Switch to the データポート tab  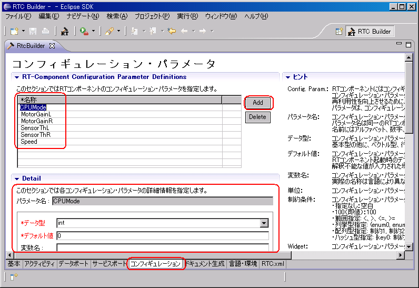tap(74, 264)
